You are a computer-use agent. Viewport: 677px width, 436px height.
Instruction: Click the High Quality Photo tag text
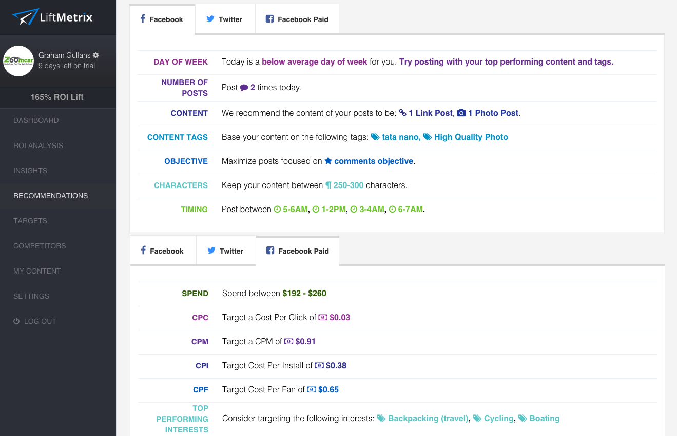[471, 137]
